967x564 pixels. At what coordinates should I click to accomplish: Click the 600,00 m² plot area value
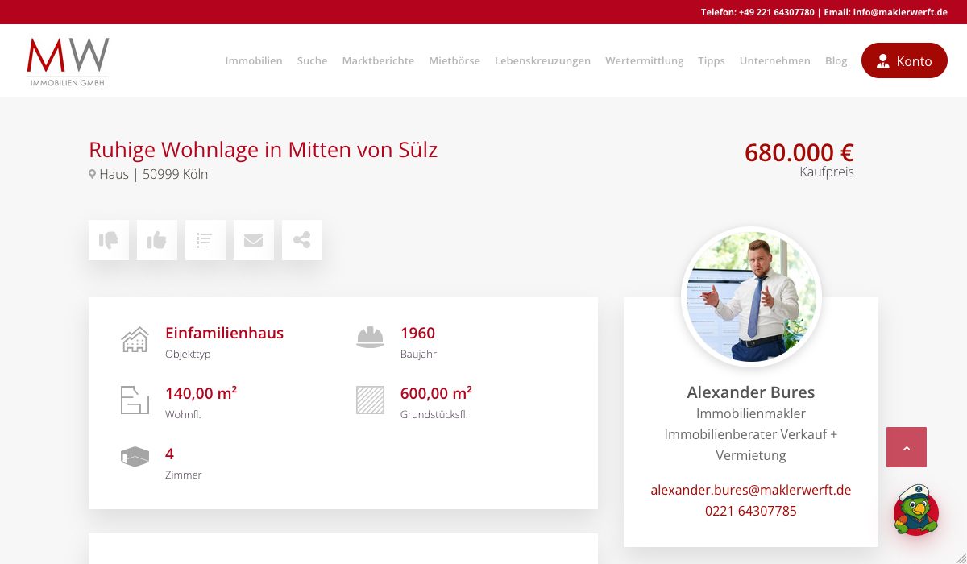pos(436,393)
